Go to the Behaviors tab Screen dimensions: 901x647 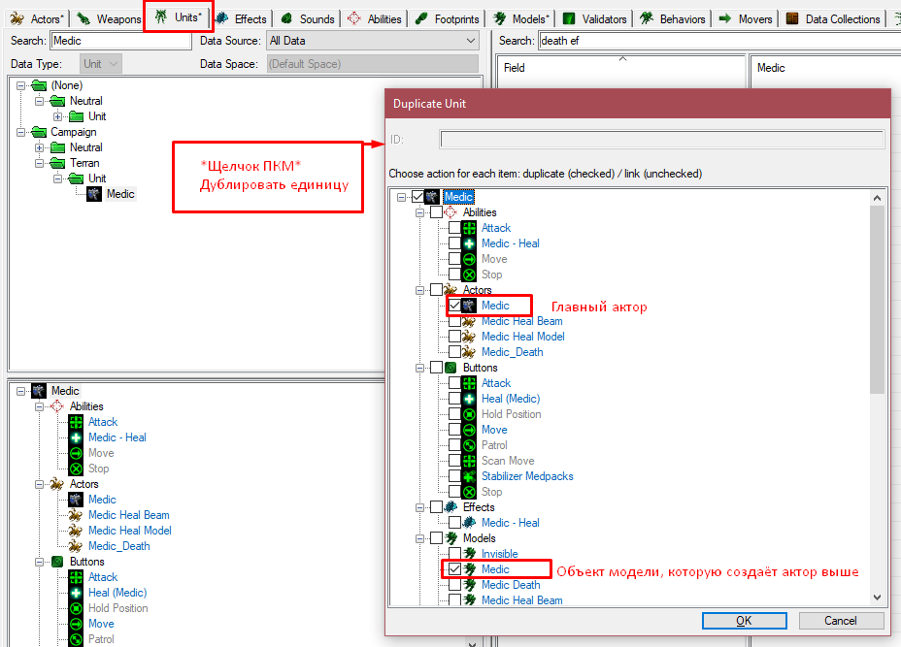tap(672, 19)
